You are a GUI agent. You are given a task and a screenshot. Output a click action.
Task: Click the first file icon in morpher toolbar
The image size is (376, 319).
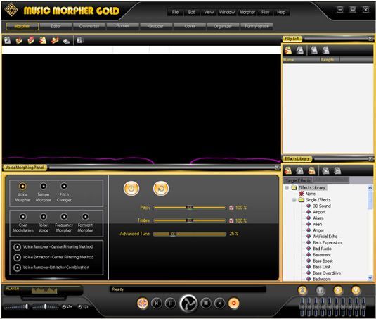click(7, 40)
